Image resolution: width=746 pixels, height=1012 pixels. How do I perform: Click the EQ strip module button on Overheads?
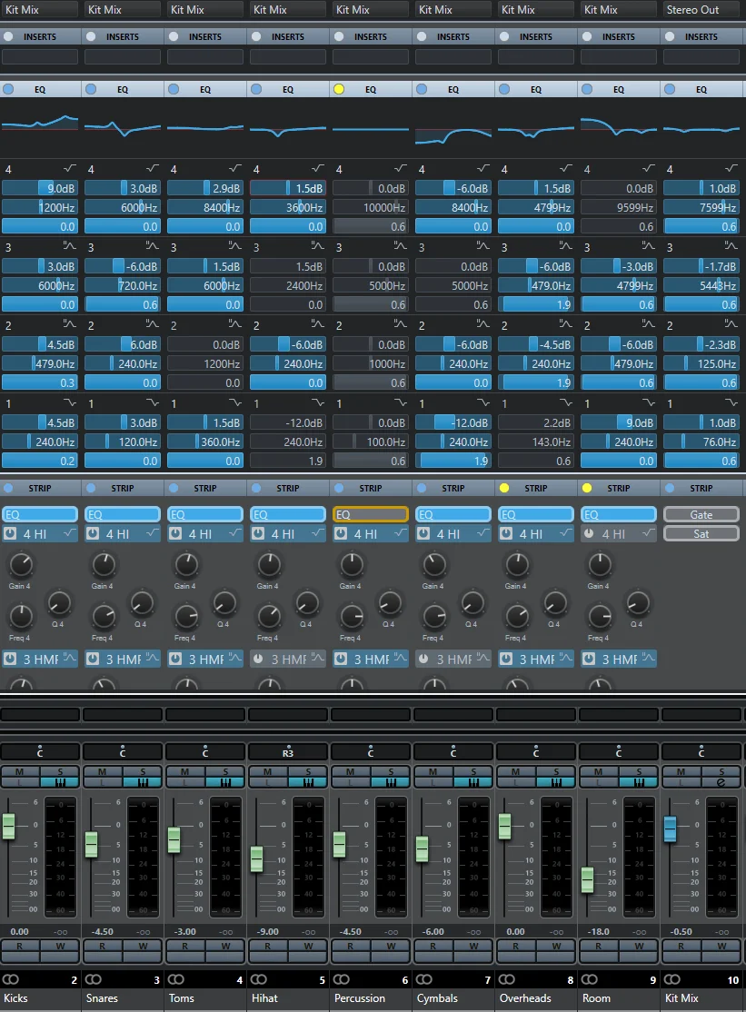(535, 514)
